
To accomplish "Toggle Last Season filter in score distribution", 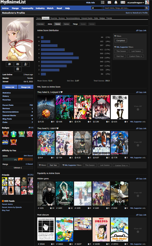I will click(x=136, y=51).
